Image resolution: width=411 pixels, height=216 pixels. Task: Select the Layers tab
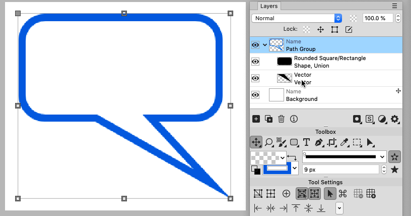pos(268,6)
